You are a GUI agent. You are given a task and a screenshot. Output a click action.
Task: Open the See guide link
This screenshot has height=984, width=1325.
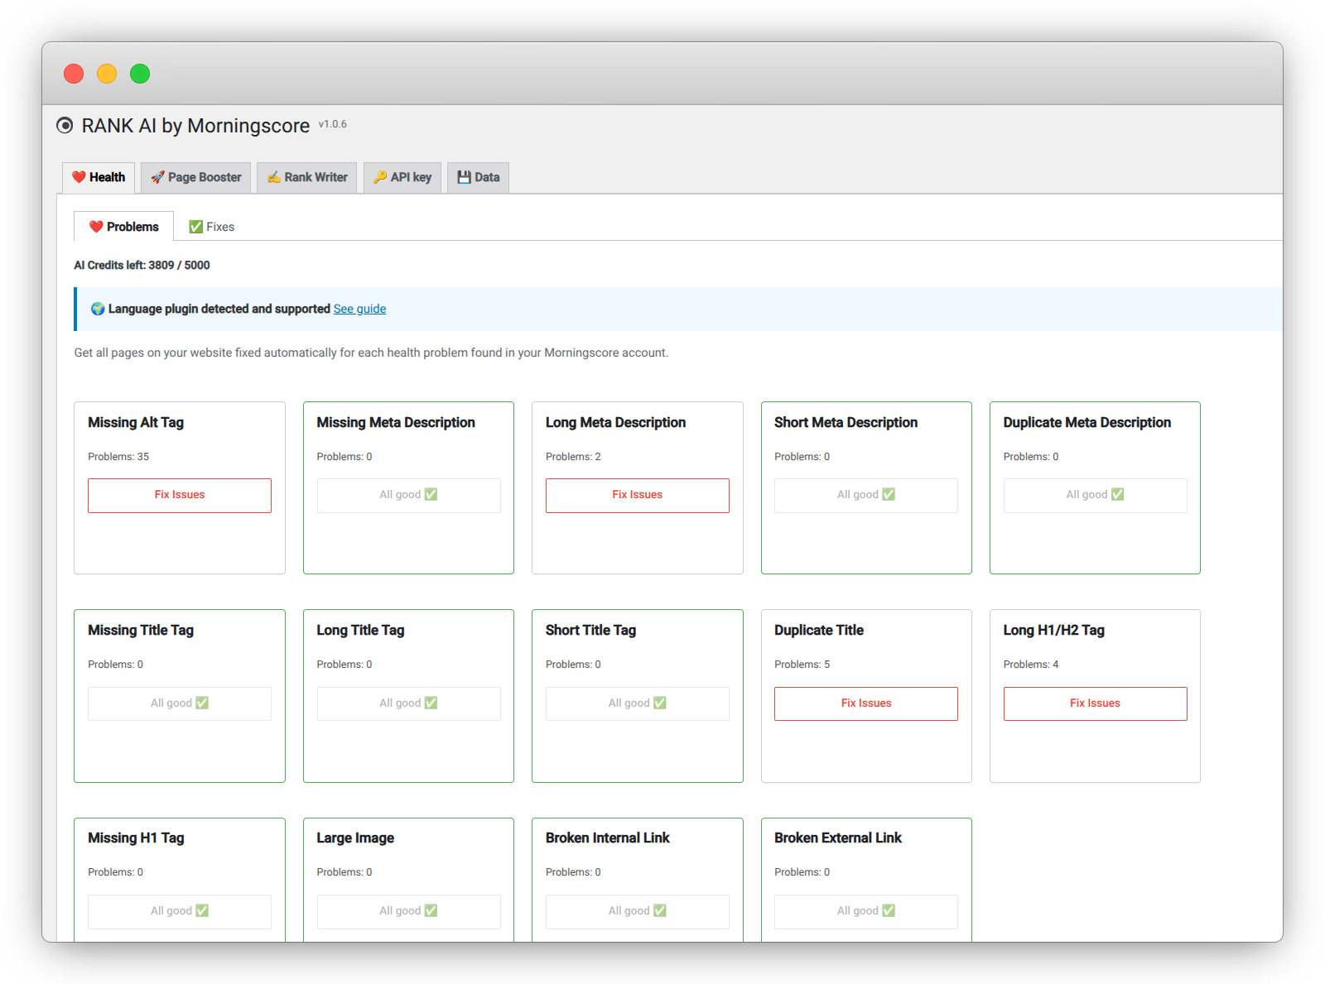(x=359, y=309)
